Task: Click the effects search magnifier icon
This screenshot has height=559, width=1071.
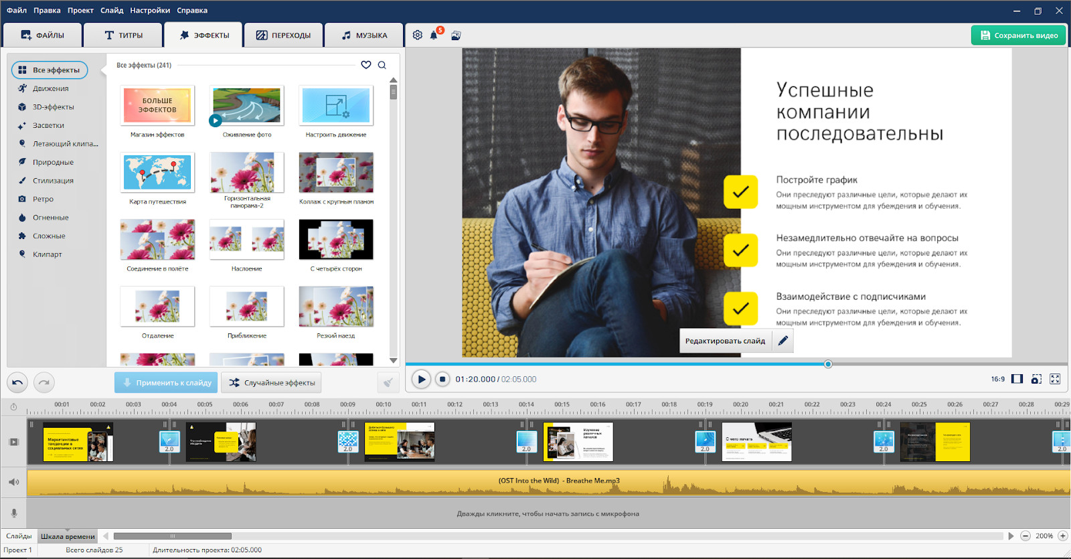Action: click(x=382, y=65)
